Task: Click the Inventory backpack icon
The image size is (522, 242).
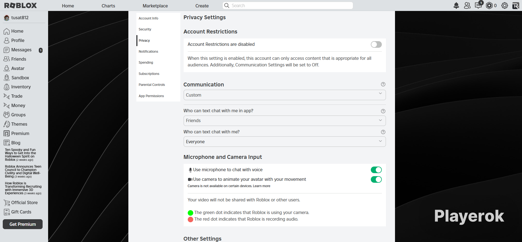Action: tap(7, 87)
